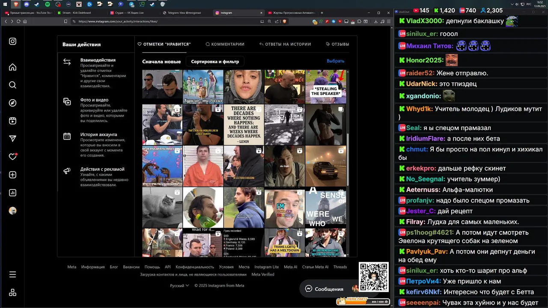548x308 pixels.
Task: Open the car in fog thumbnail
Action: pyautogui.click(x=325, y=166)
